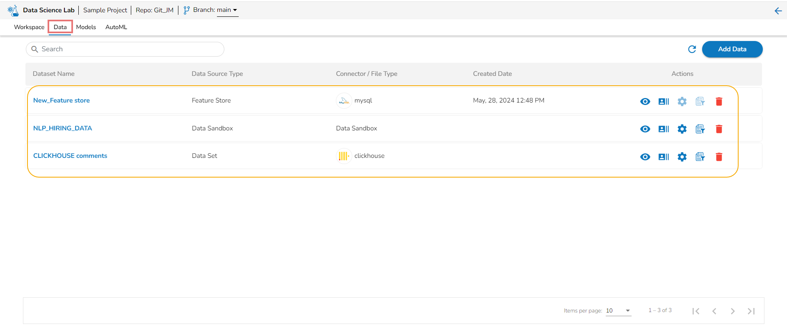The width and height of the screenshot is (787, 333).
Task: Click the dataset Search field
Action: (125, 49)
